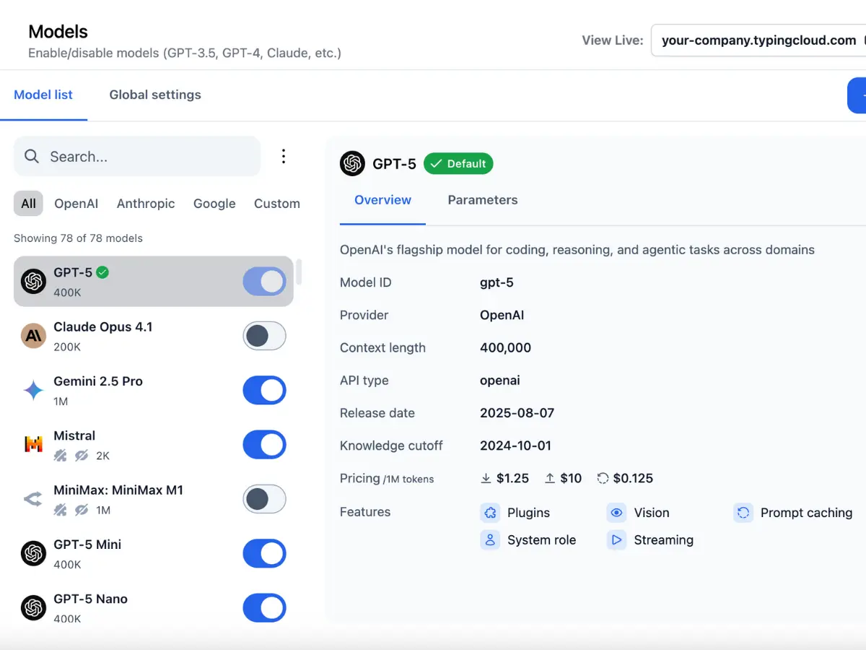Click the release date "2025-08-07"
Screen dimensions: 866x650
[517, 413]
